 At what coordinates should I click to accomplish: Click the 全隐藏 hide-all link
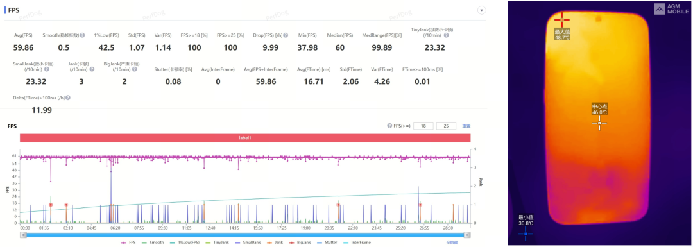(x=451, y=243)
